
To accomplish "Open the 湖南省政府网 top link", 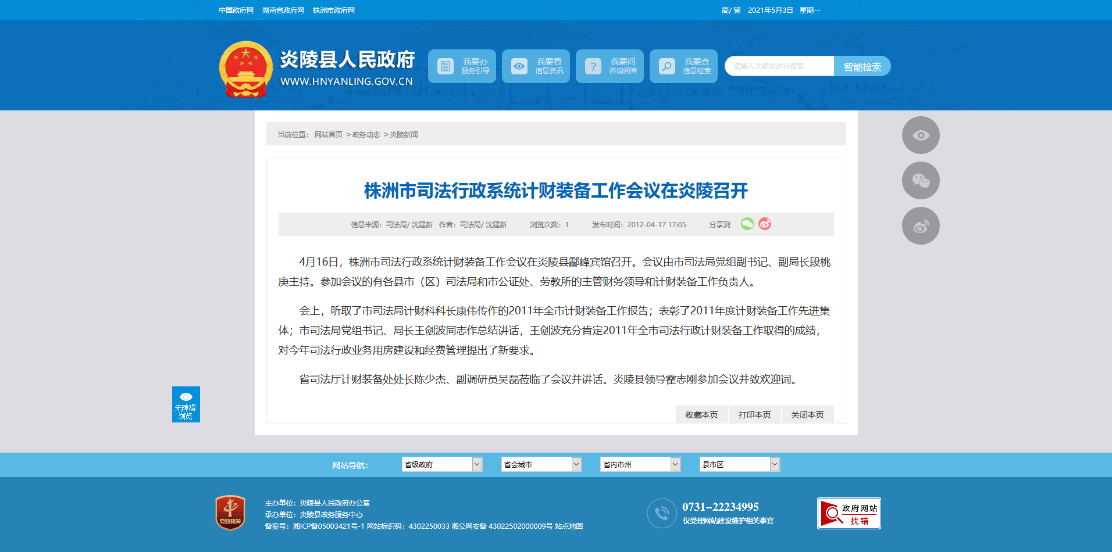I will click(283, 10).
